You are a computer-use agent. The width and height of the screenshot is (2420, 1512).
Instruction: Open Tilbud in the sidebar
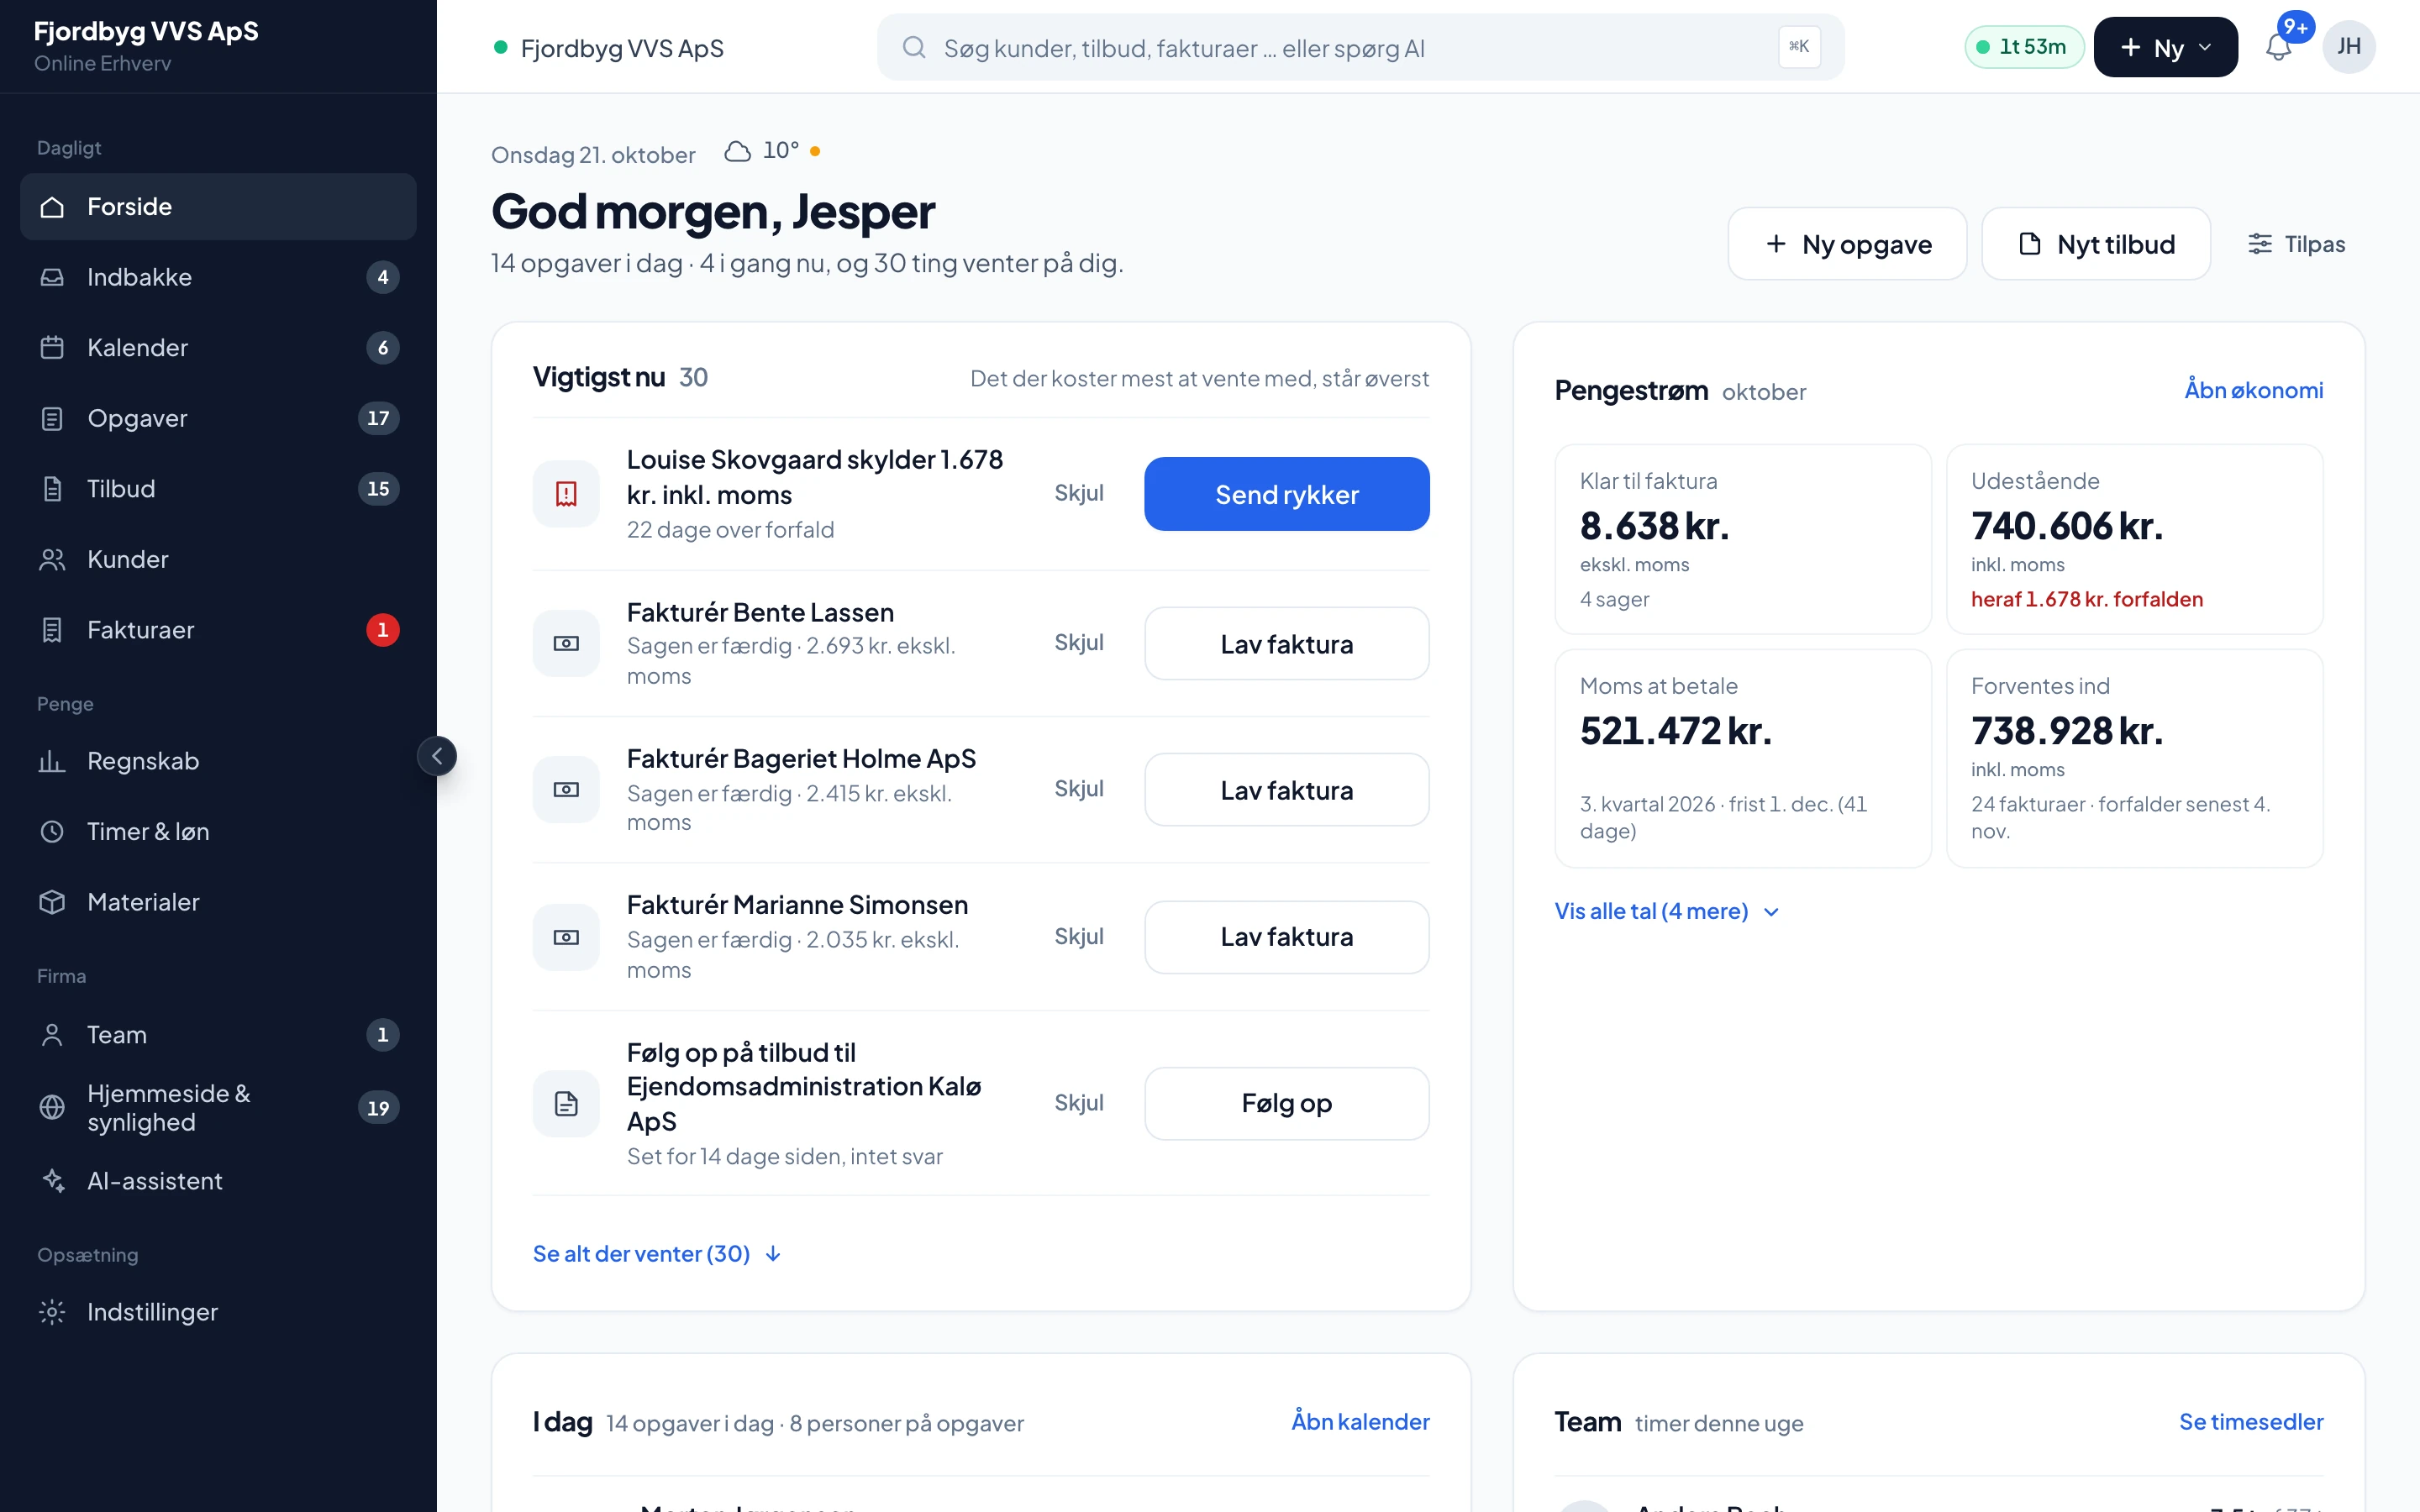pyautogui.click(x=218, y=489)
